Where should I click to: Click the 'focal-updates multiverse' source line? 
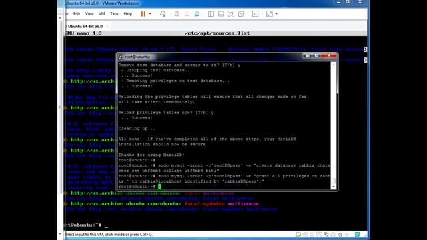point(162,204)
